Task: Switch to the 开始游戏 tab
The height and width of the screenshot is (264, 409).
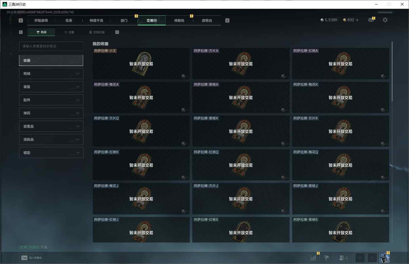Action: 41,20
